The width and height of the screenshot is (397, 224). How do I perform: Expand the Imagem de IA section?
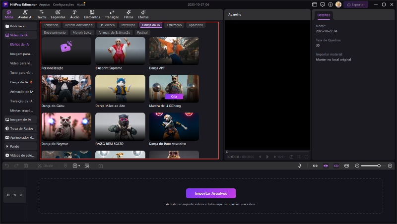pyautogui.click(x=20, y=119)
